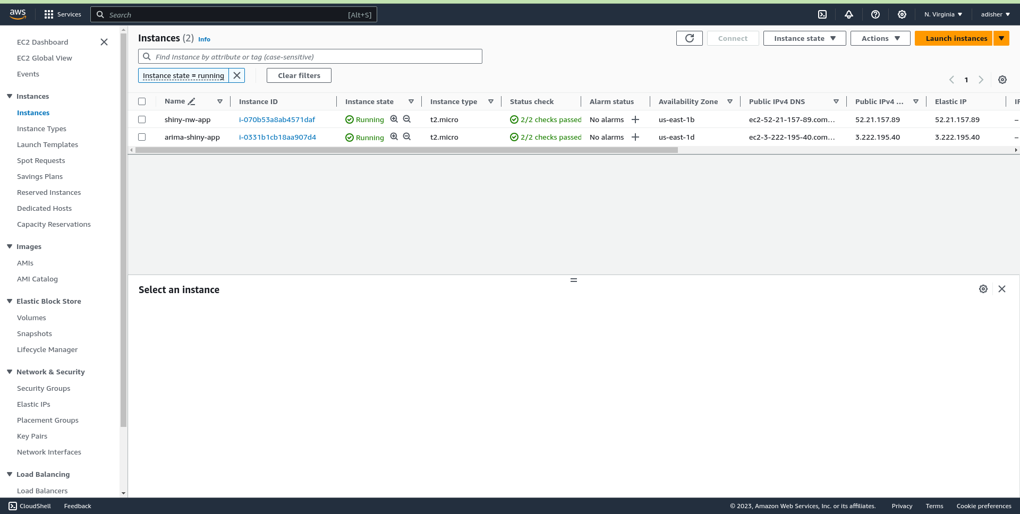Open the help question mark icon
Image resolution: width=1020 pixels, height=514 pixels.
[875, 14]
